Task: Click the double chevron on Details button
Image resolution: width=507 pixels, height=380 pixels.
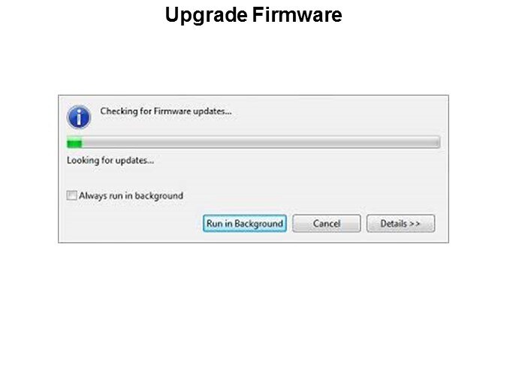Action: coord(415,224)
